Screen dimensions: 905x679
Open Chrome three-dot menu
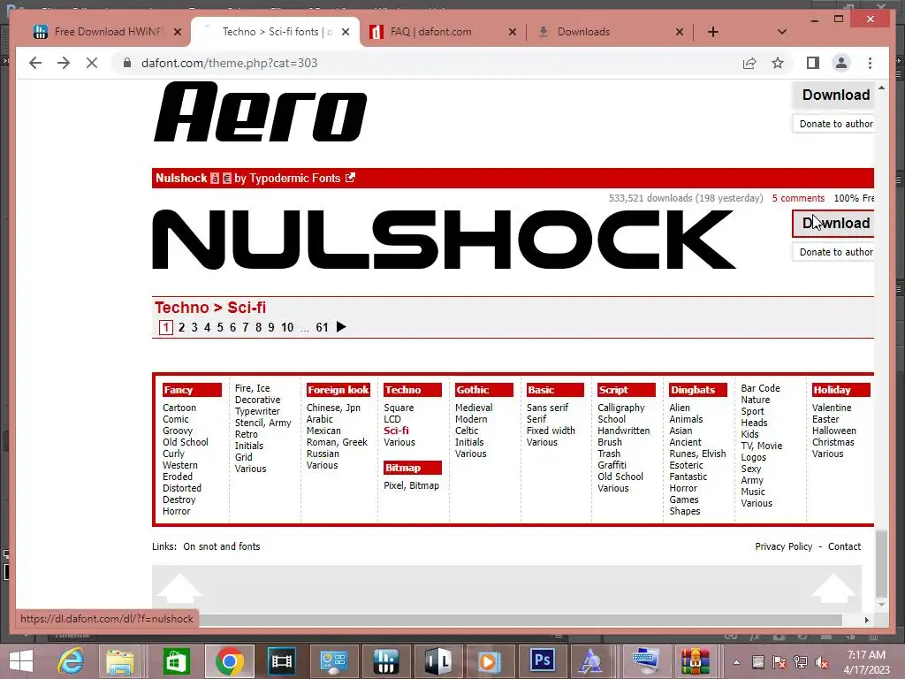coord(870,63)
